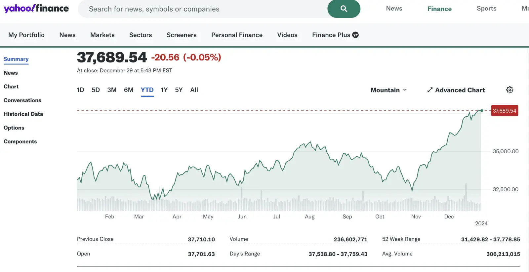Screen dimensions: 529x272
Task: Click the Advanced Chart expand arrows icon
Action: [430, 90]
